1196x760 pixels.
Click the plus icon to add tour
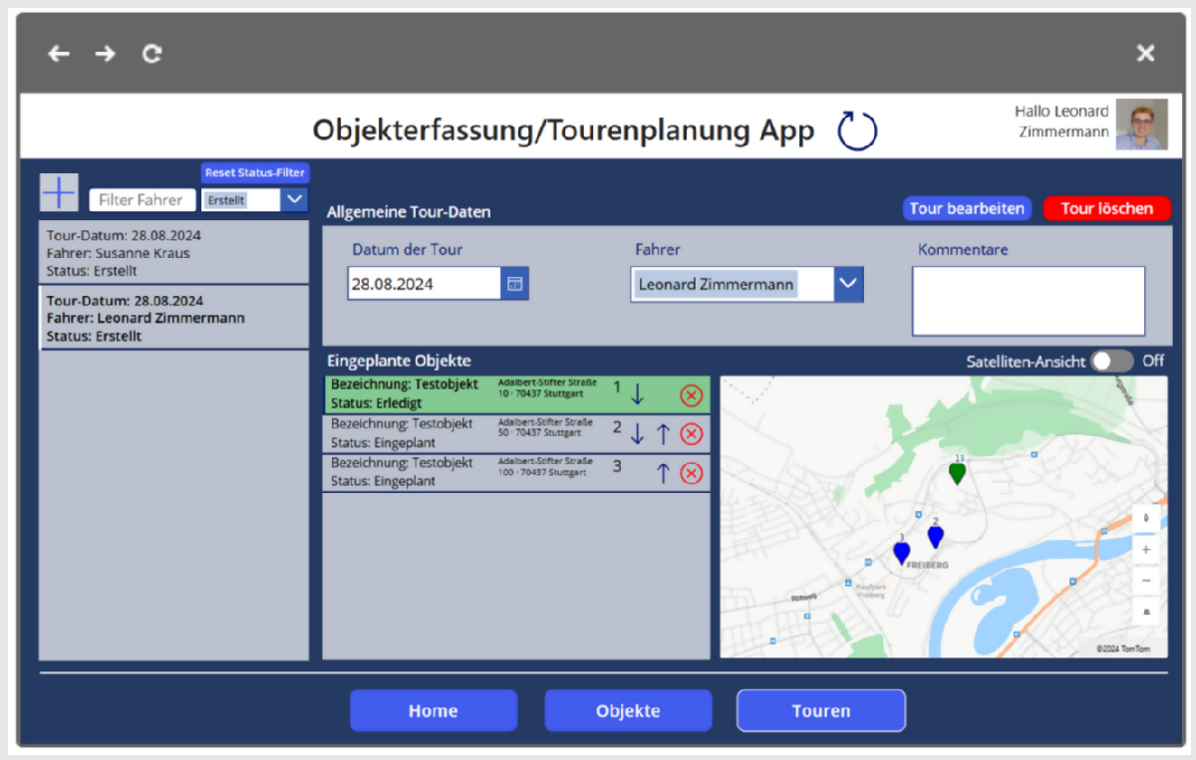[x=59, y=191]
